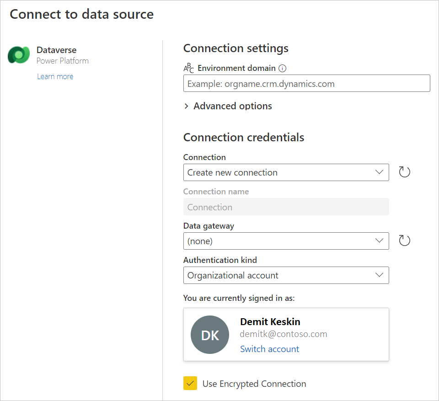The height and width of the screenshot is (401, 439).
Task: Click the Connection name field
Action: pyautogui.click(x=286, y=207)
